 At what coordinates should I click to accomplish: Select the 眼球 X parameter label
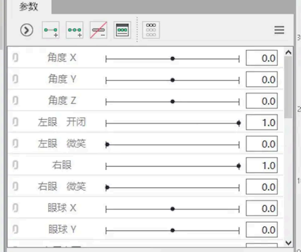(x=62, y=208)
